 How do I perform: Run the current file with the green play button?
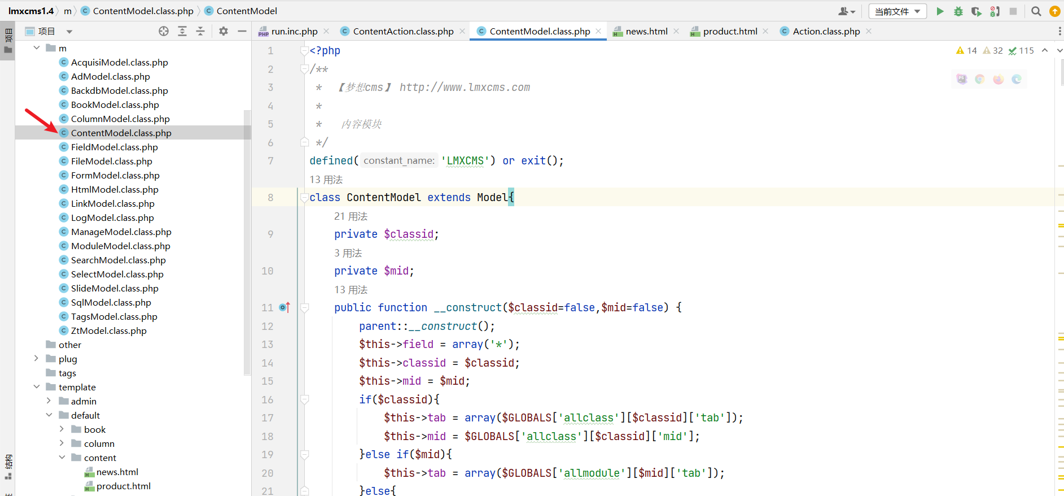[x=940, y=11]
